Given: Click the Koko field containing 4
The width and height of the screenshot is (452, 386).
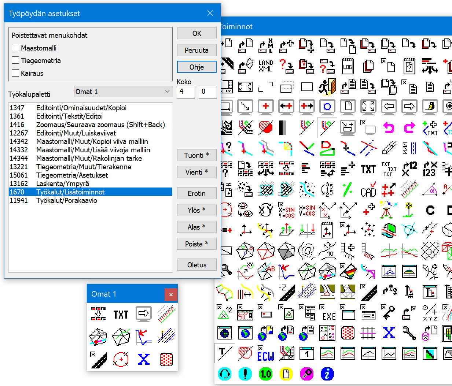Looking at the screenshot, I should tap(185, 92).
